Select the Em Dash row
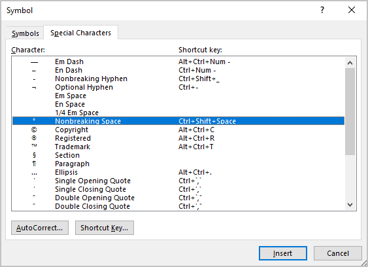The width and height of the screenshot is (368, 267). (178, 62)
